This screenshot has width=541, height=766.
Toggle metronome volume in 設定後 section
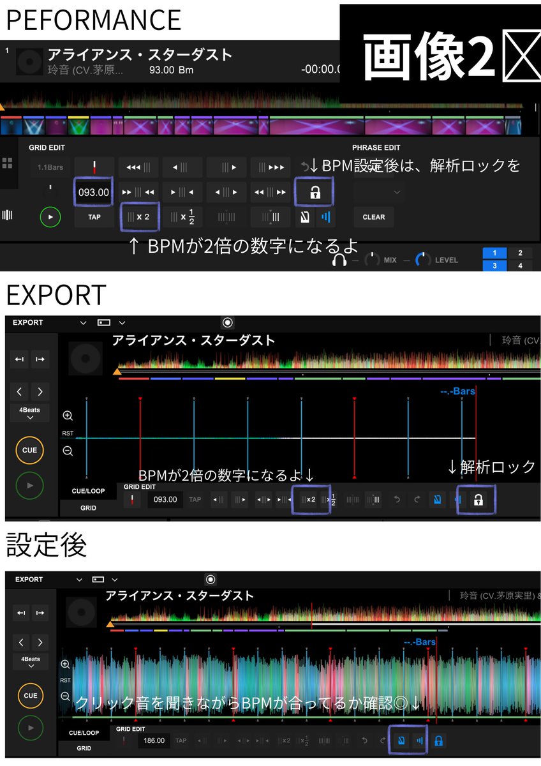pyautogui.click(x=419, y=741)
